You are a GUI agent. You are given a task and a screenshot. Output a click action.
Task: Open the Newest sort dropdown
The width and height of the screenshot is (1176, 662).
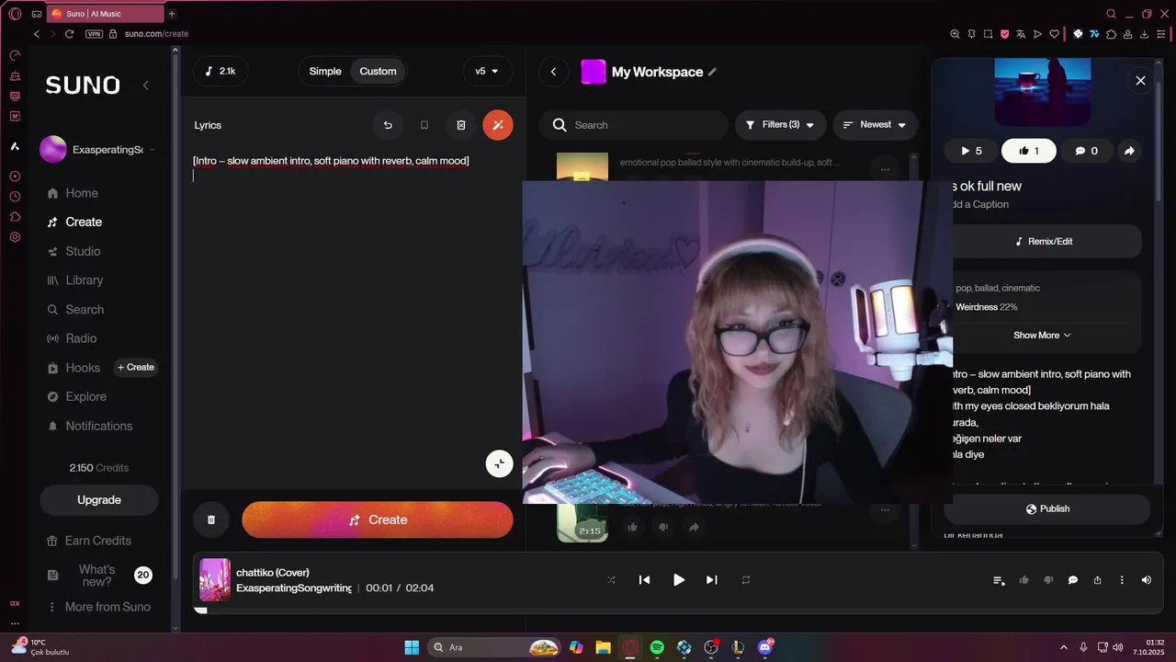pyautogui.click(x=875, y=125)
